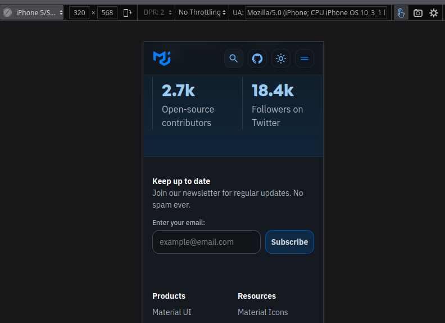Open responsive design mode settings gear

coord(434,13)
